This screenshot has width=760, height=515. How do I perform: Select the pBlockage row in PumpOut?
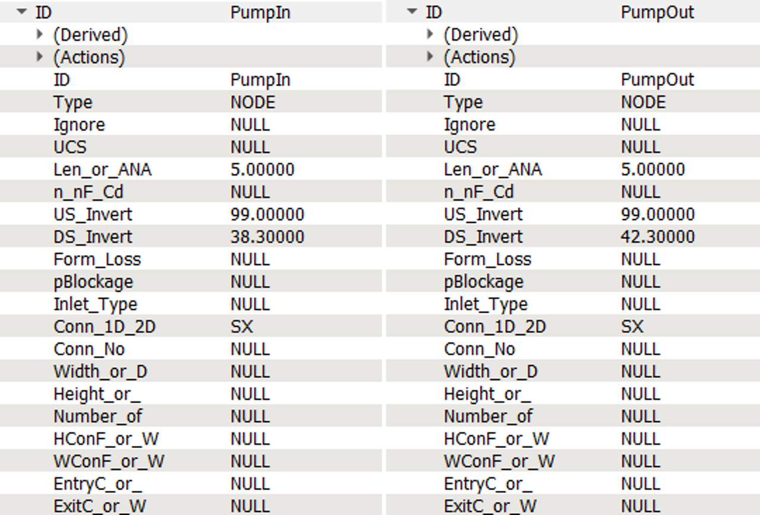(x=484, y=282)
